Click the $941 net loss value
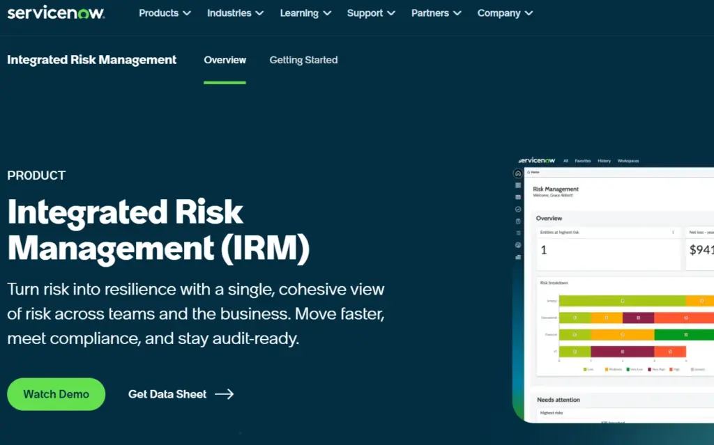The width and height of the screenshot is (714, 445). coord(701,250)
